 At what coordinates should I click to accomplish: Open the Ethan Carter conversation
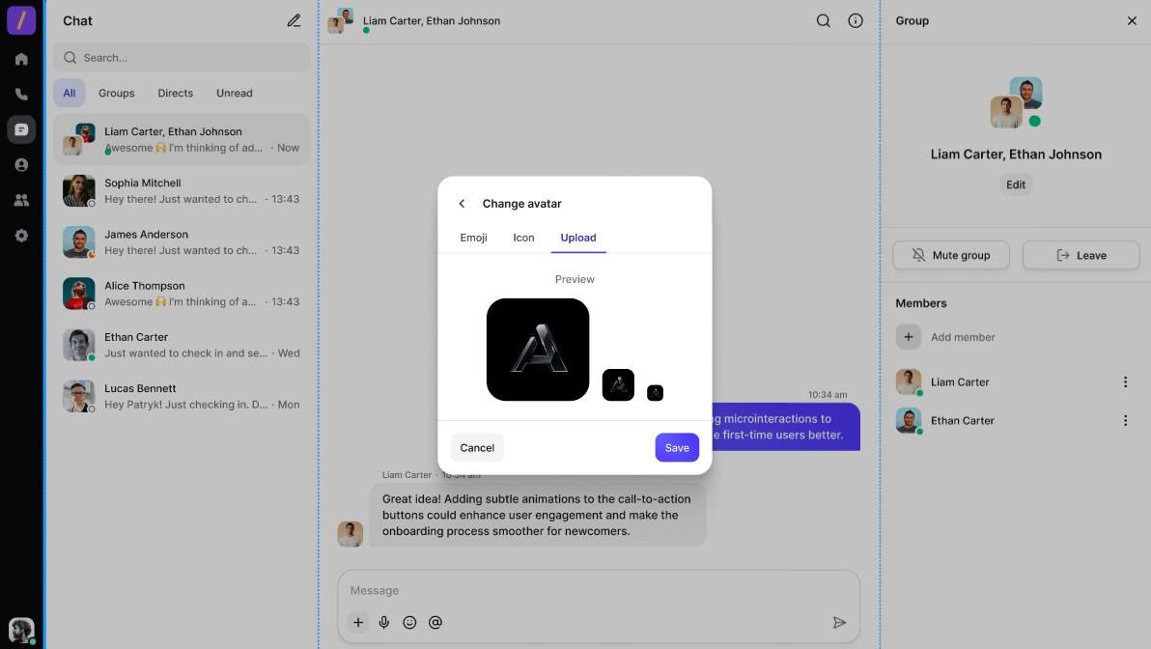(x=182, y=345)
